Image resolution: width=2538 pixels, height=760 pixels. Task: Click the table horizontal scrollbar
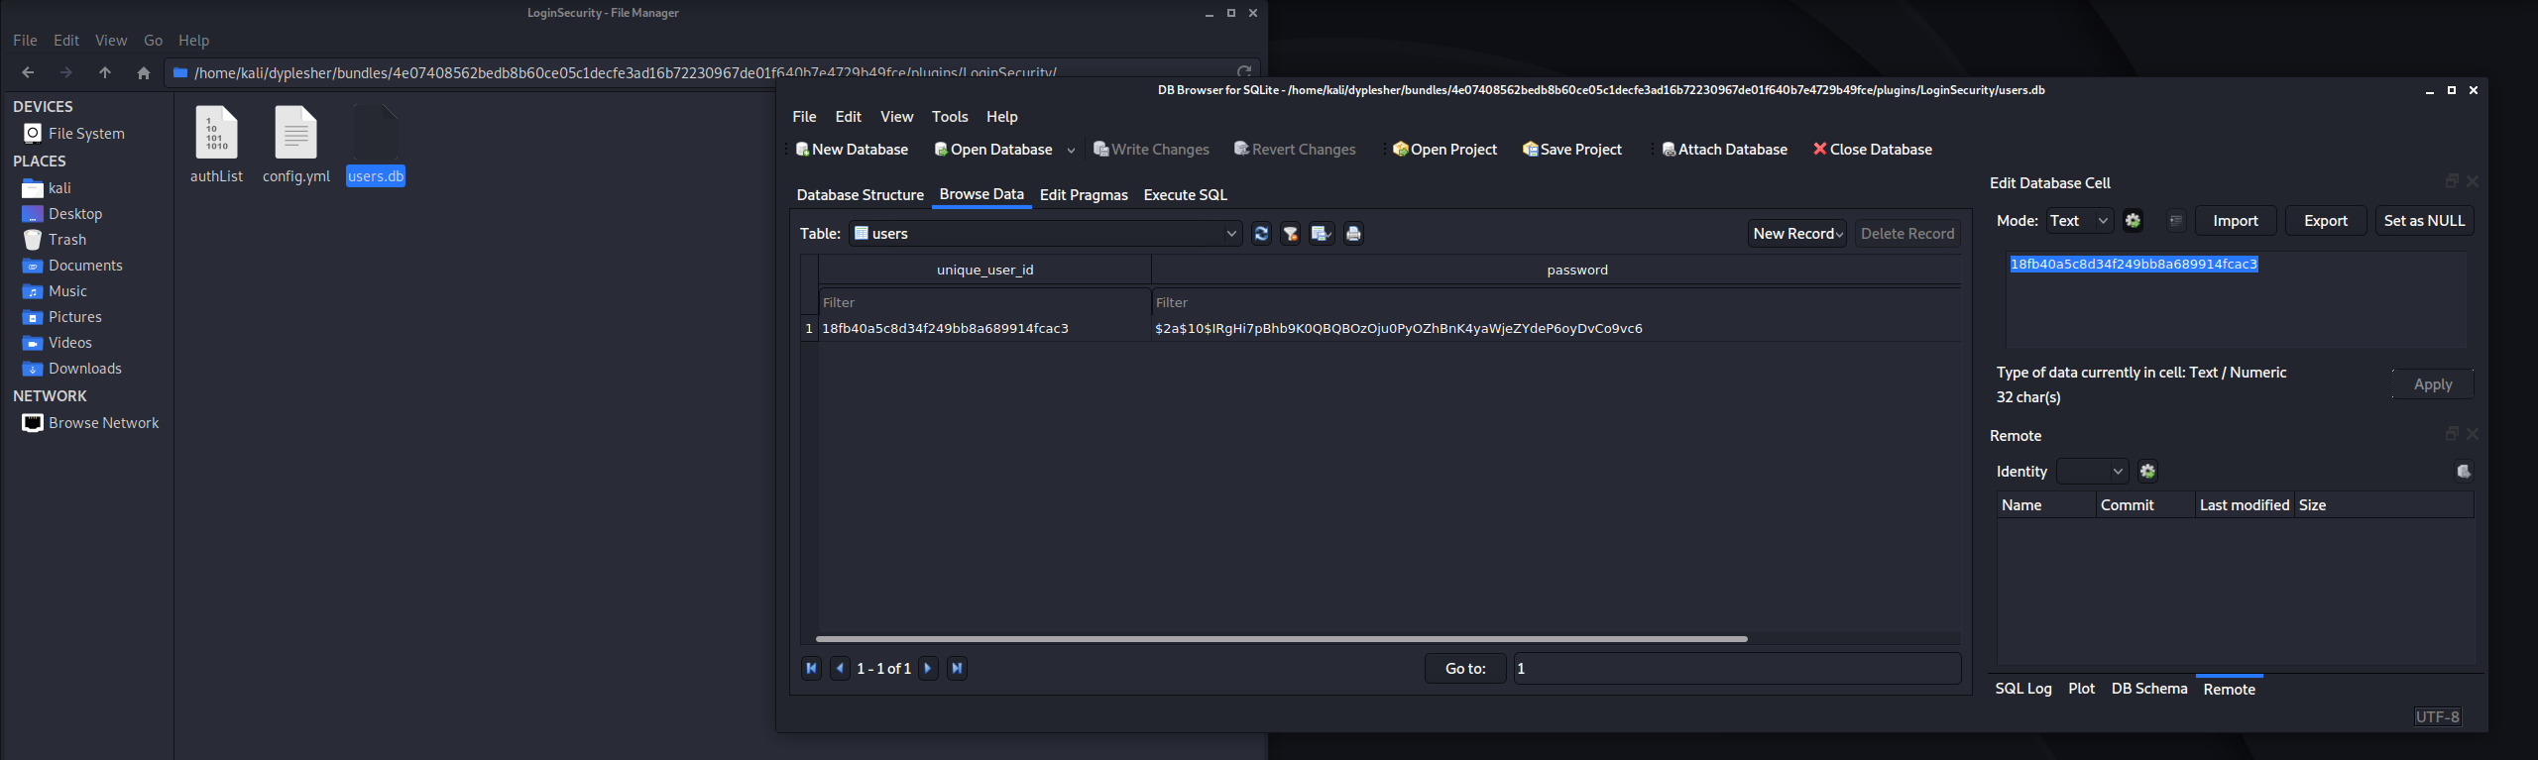click(1281, 639)
